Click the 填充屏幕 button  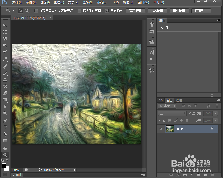point(179,11)
